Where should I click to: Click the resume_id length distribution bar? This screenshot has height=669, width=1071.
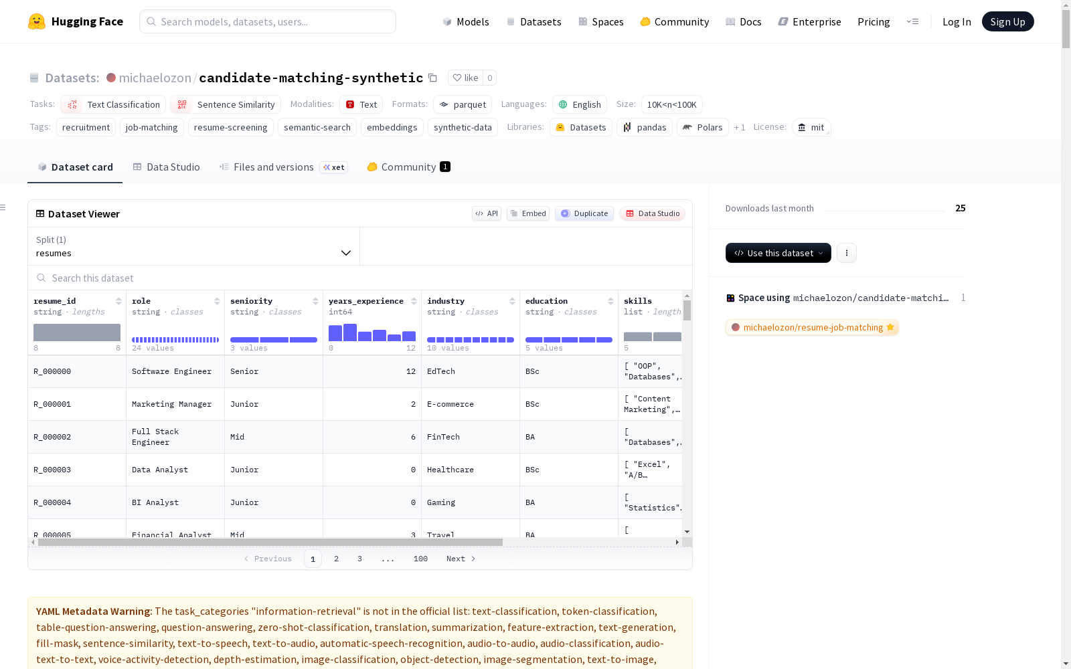point(77,332)
